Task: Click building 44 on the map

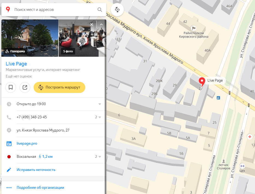Action: pos(168,24)
